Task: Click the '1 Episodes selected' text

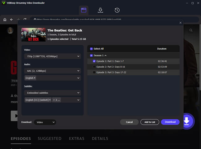Action: pyautogui.click(x=58, y=39)
